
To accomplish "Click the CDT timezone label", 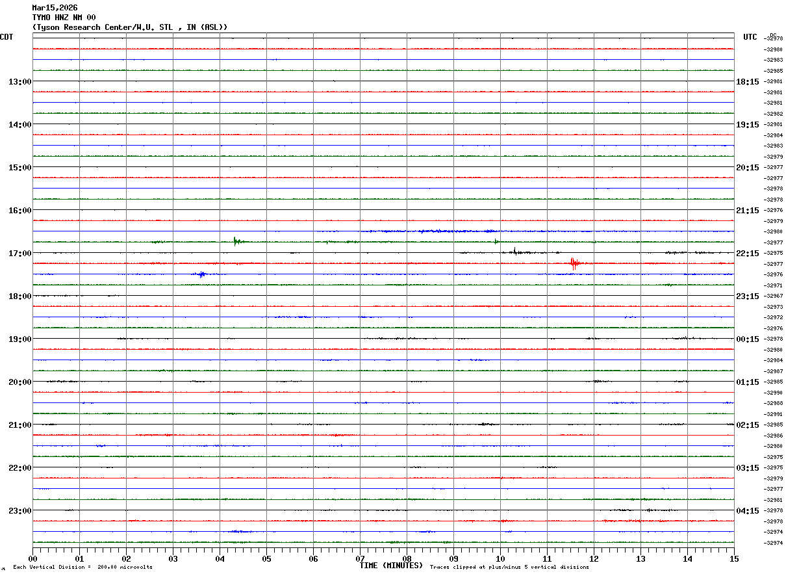I will [6, 37].
